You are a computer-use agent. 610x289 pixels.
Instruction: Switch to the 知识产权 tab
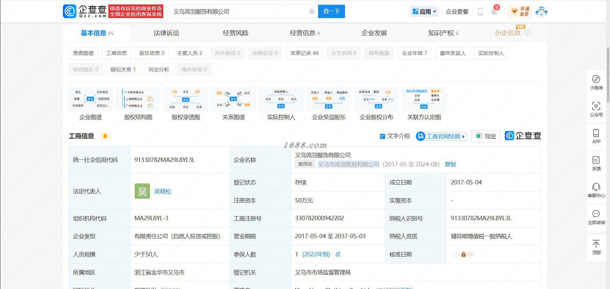tap(443, 33)
